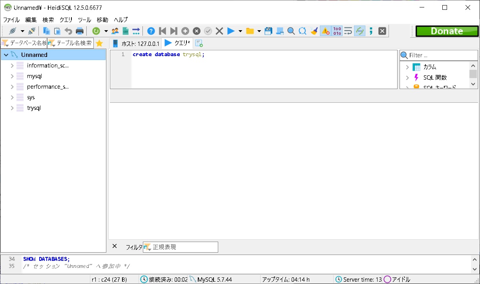The width and height of the screenshot is (480, 284).
Task: Click the replace text search icon
Action: pyautogui.click(x=303, y=31)
